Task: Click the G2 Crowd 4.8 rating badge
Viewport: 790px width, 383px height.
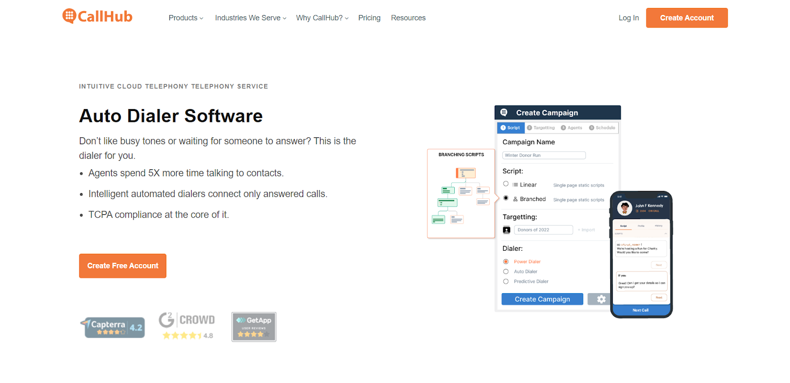Action: click(x=187, y=326)
